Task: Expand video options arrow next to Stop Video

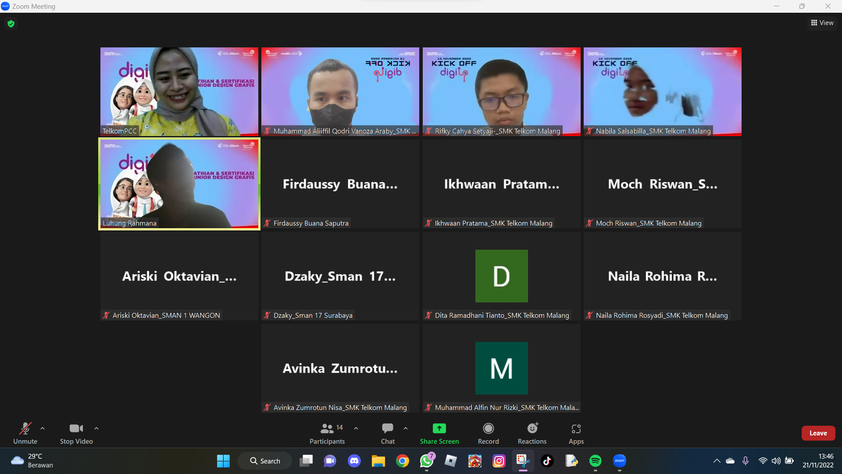Action: point(96,428)
